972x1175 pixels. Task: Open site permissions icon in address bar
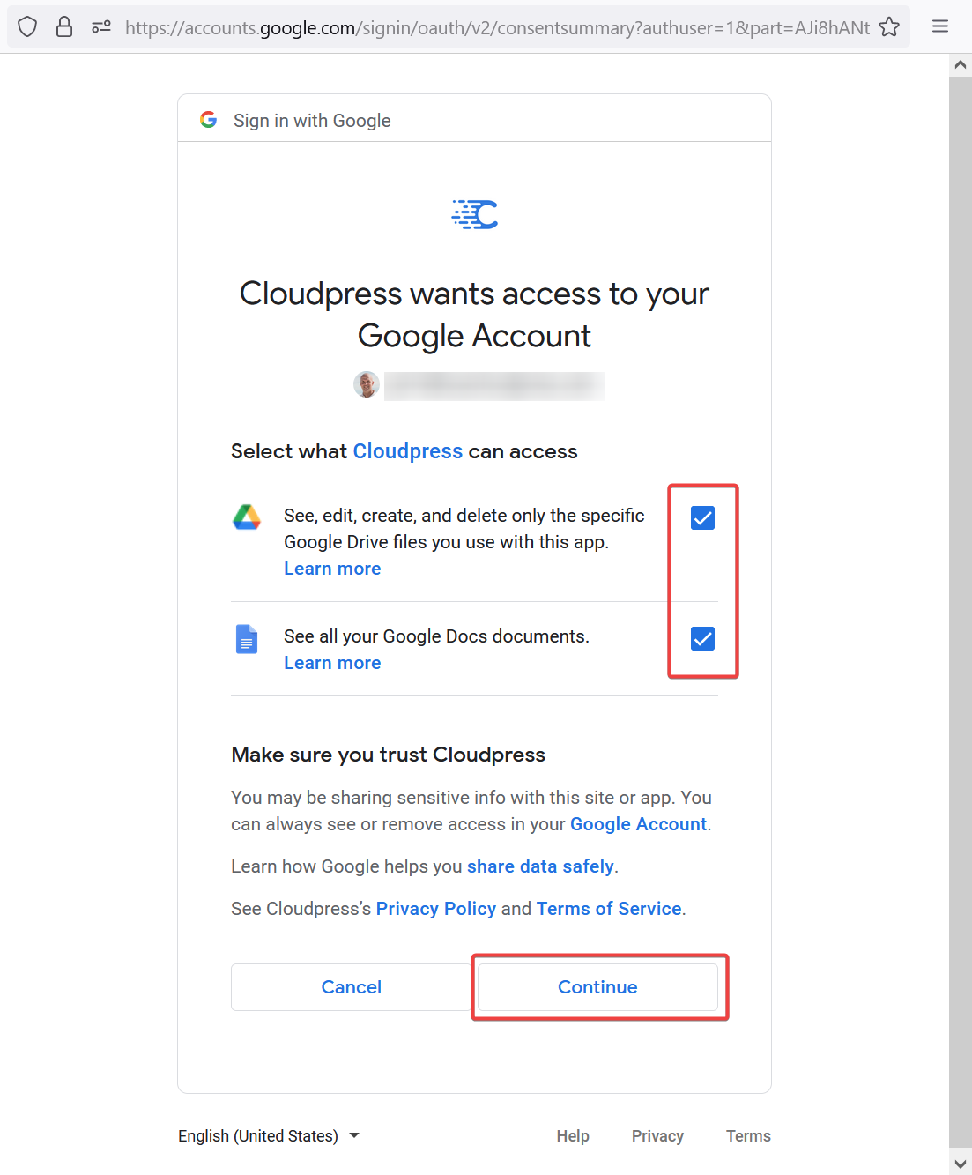[x=101, y=27]
